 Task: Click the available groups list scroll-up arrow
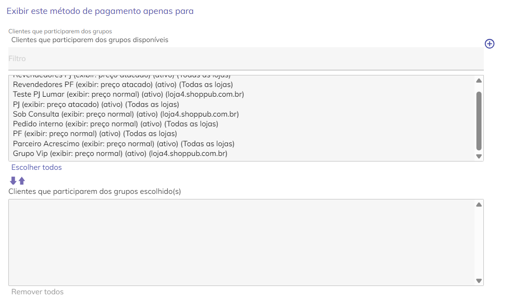pyautogui.click(x=479, y=81)
